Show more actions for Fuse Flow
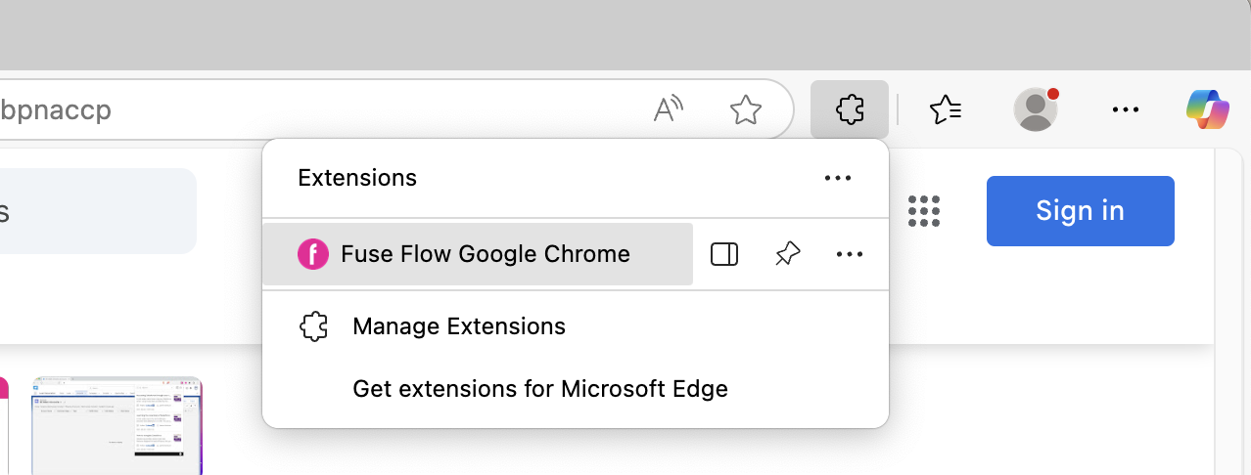Image resolution: width=1251 pixels, height=475 pixels. tap(850, 255)
